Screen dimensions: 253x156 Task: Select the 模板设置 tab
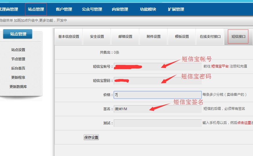click(182, 37)
